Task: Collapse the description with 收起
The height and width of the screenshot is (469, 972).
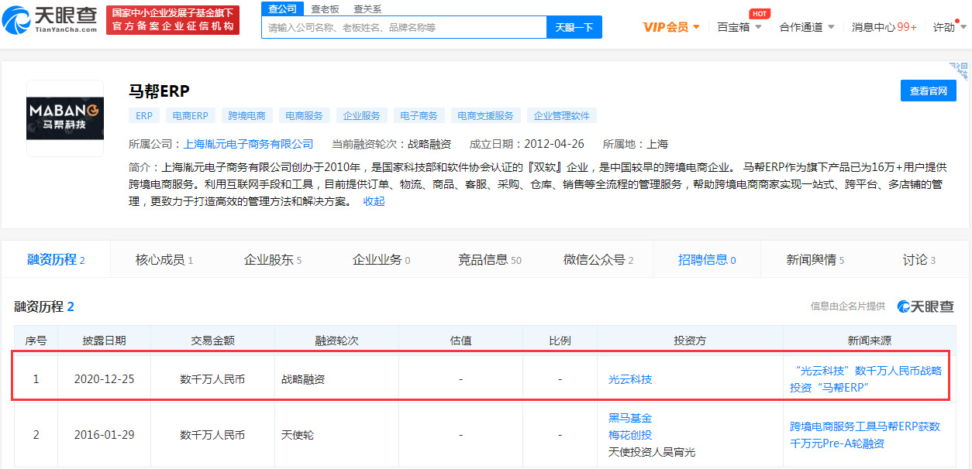Action: (374, 201)
